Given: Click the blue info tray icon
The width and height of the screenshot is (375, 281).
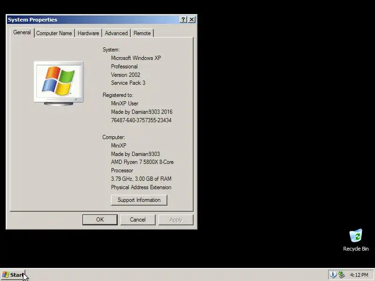Looking at the screenshot, I should pyautogui.click(x=333, y=274).
